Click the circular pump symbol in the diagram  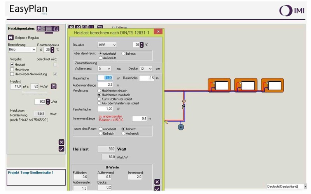click(181, 127)
